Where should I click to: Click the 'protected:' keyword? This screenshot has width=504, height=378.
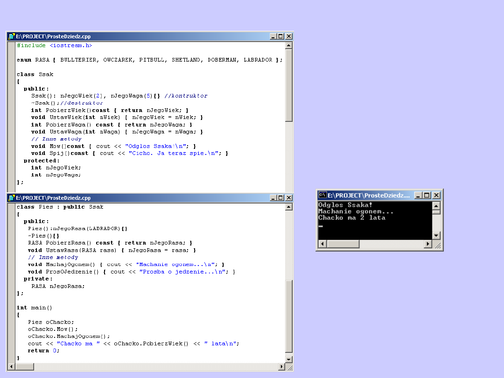(x=42, y=161)
